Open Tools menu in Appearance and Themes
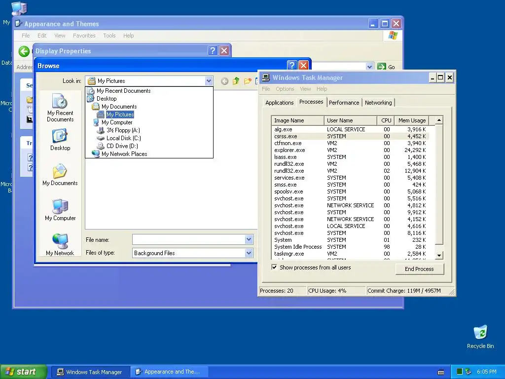 [109, 36]
